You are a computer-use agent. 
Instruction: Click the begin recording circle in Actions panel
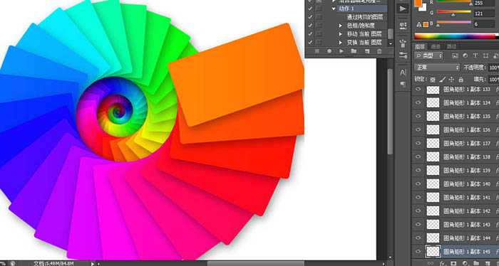tap(329, 51)
